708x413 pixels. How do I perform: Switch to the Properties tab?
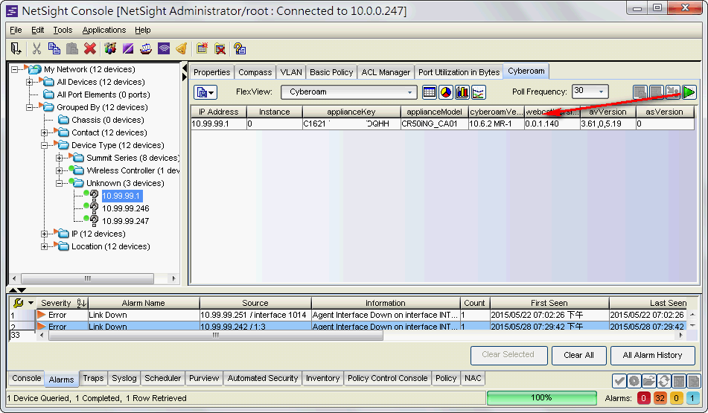point(211,72)
